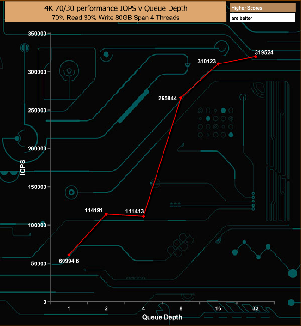Click the 150000 y-axis label
Viewport: 301px width, 326px height.
coord(37,187)
